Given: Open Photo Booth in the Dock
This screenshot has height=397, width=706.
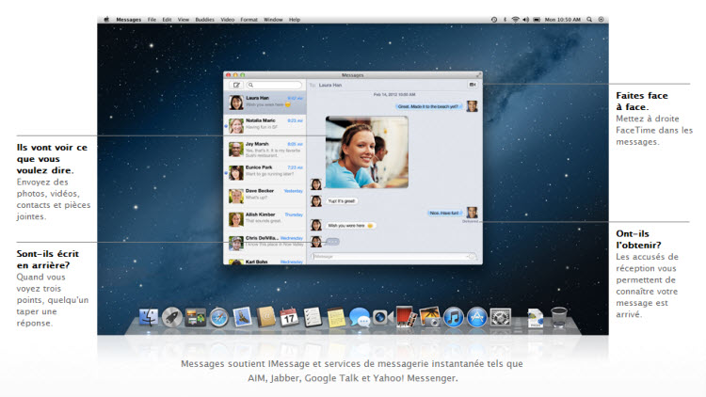Looking at the screenshot, I should click(406, 317).
